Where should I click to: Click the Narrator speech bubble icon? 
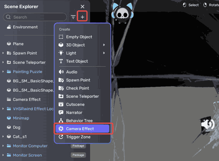pyautogui.click(x=61, y=112)
